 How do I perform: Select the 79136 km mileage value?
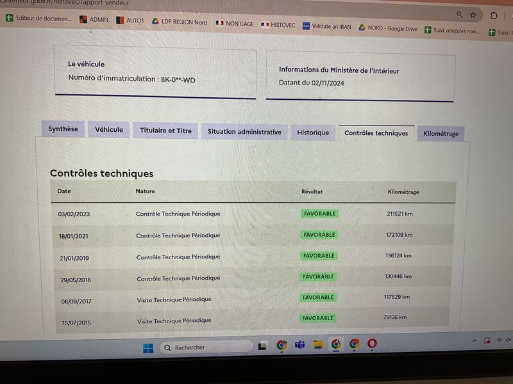pyautogui.click(x=395, y=317)
